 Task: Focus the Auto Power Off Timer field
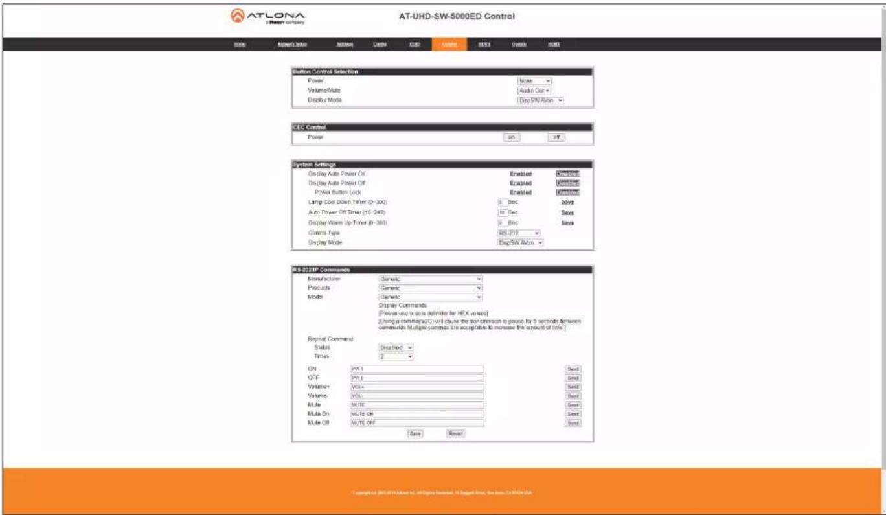tap(501, 212)
